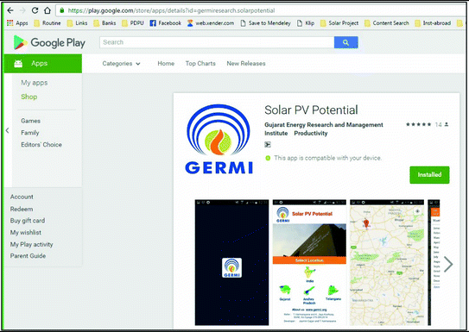This screenshot has height=332, width=469.
Task: Click the green Installed button
Action: 429,175
